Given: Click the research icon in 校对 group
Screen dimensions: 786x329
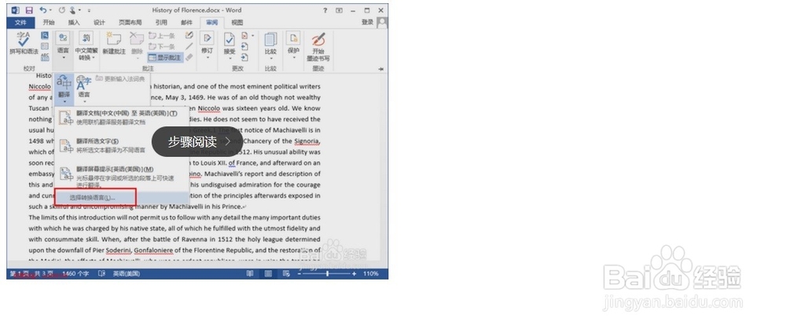Looking at the screenshot, I should point(45,35).
